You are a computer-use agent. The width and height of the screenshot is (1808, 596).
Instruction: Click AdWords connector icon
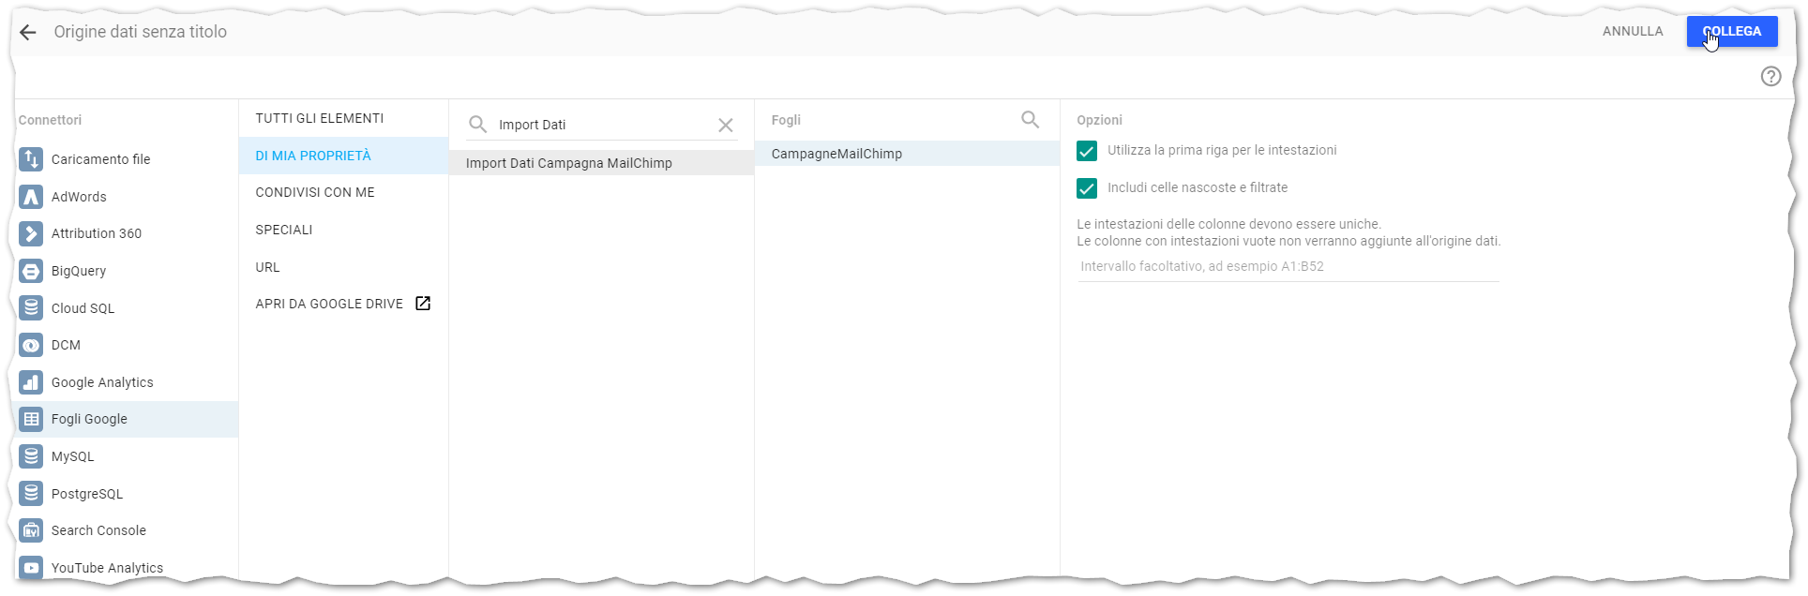pos(31,197)
